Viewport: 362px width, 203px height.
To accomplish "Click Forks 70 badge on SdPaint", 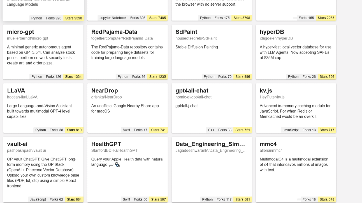I will coord(225,77).
